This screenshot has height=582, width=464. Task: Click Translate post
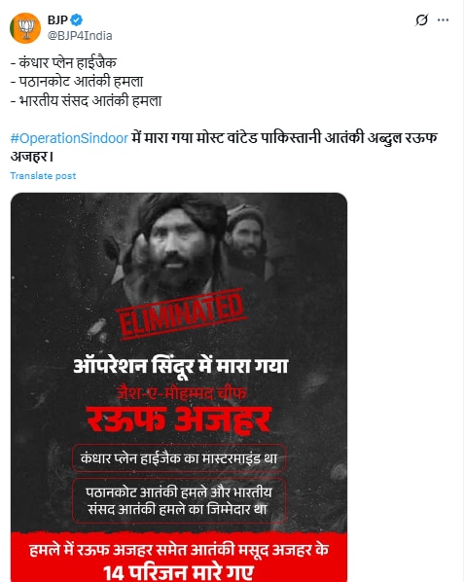click(43, 175)
